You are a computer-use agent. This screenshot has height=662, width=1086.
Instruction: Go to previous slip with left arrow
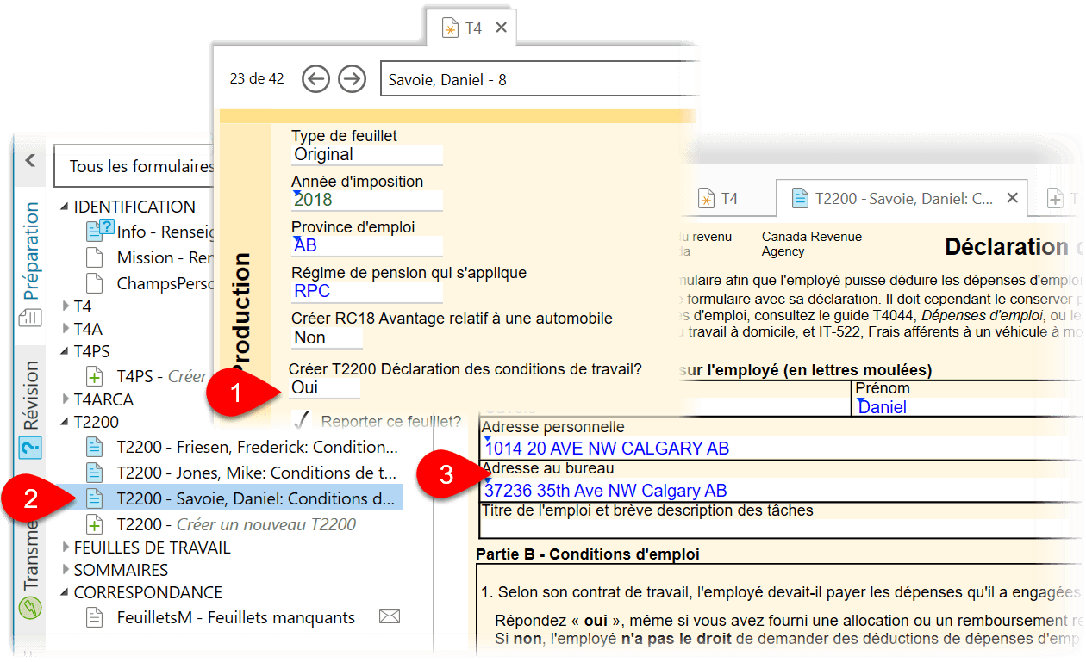pyautogui.click(x=316, y=79)
